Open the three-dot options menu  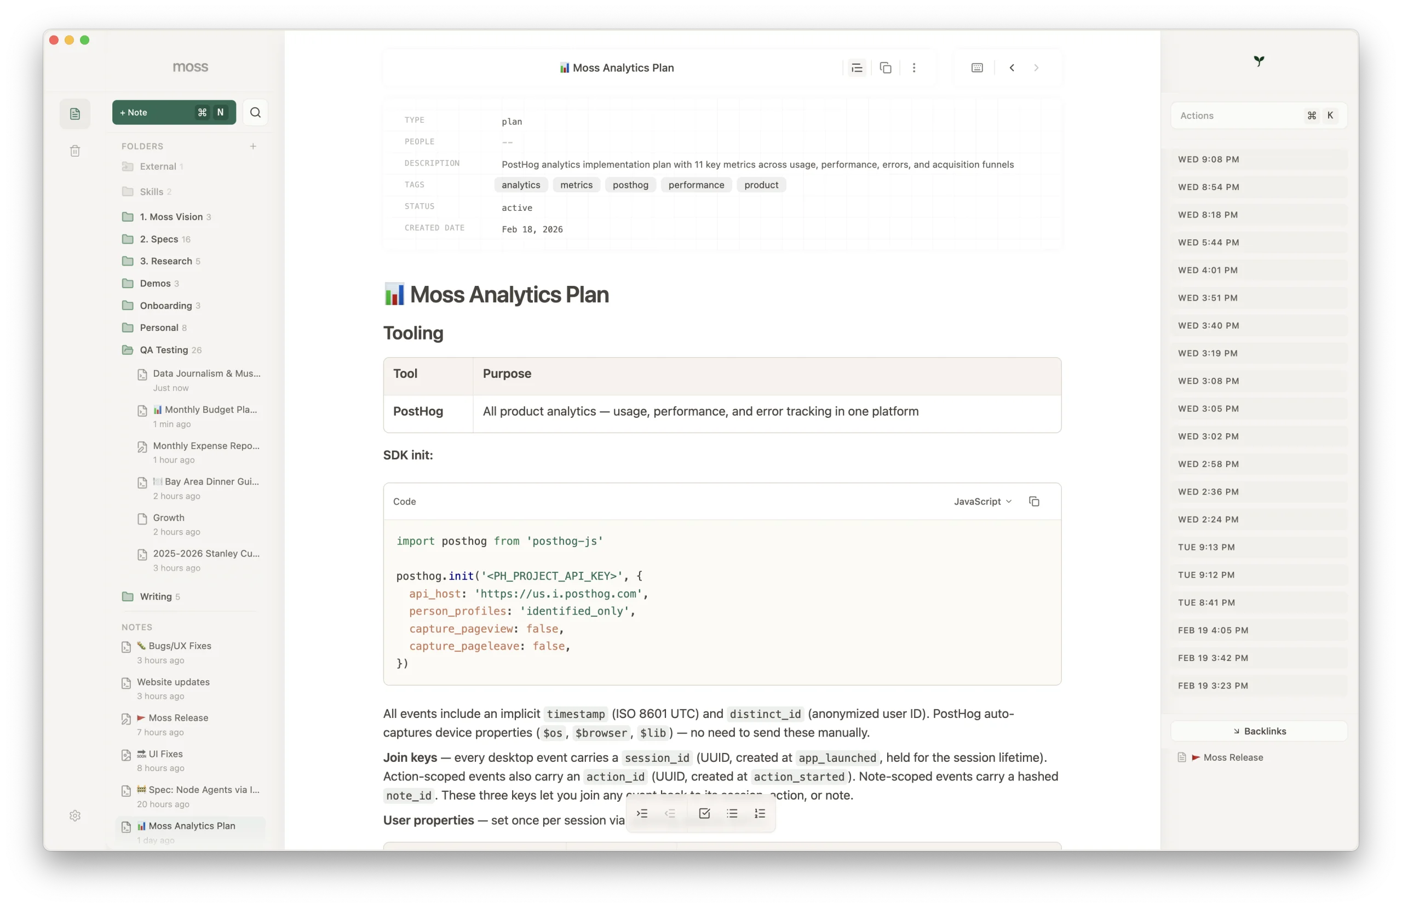tap(913, 67)
